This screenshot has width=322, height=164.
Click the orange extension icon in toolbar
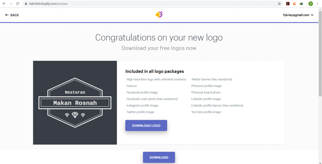tap(294, 3)
